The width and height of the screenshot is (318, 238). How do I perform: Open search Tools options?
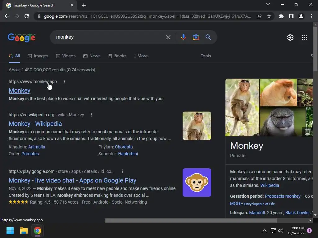[x=206, y=56]
